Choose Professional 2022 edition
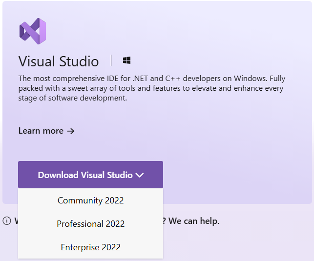314x261 pixels. pos(90,224)
